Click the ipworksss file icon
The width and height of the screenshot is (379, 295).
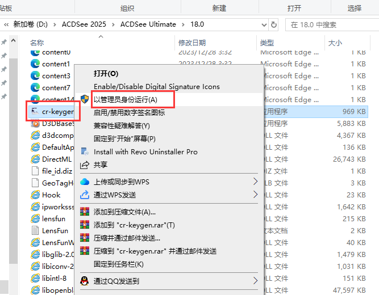point(35,206)
